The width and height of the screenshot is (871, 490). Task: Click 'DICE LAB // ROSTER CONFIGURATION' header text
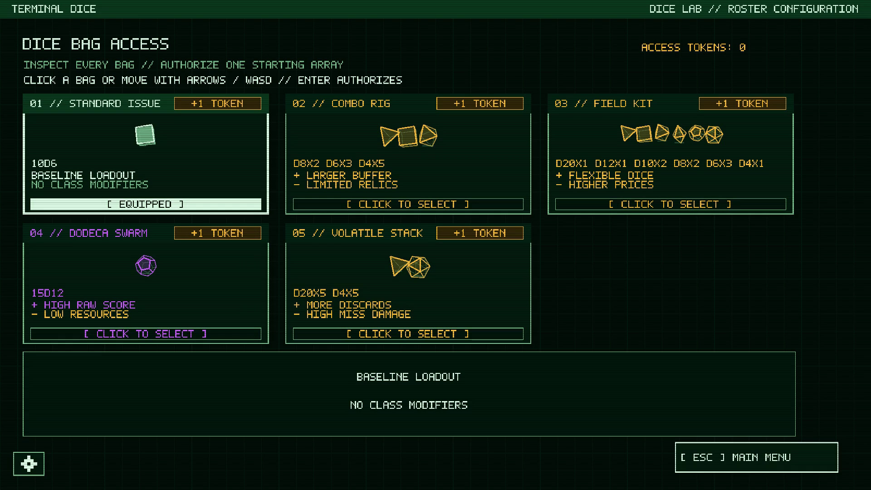754,9
